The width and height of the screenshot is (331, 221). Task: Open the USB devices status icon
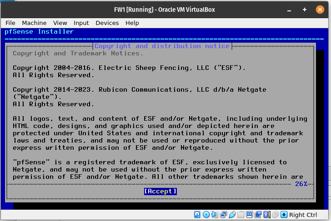coord(232,215)
